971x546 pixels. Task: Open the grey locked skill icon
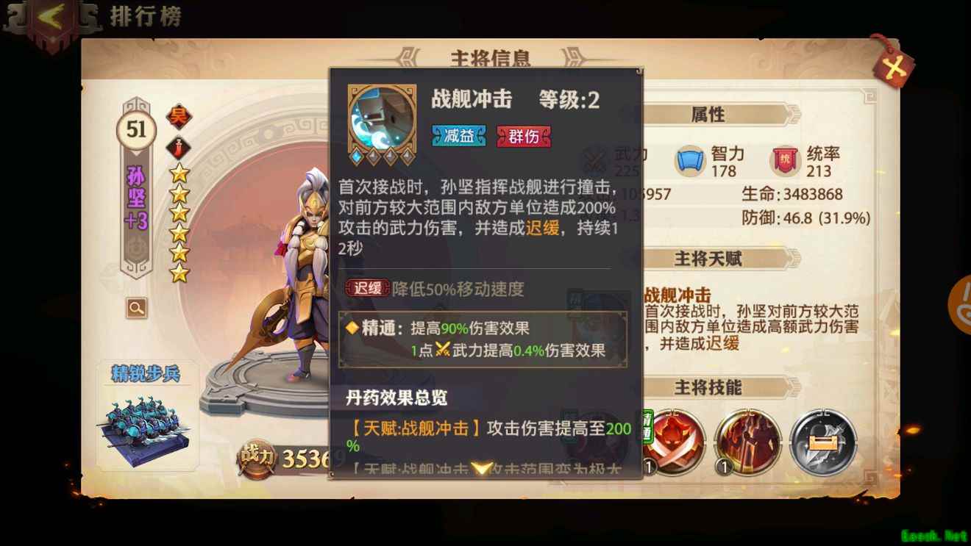coord(823,442)
